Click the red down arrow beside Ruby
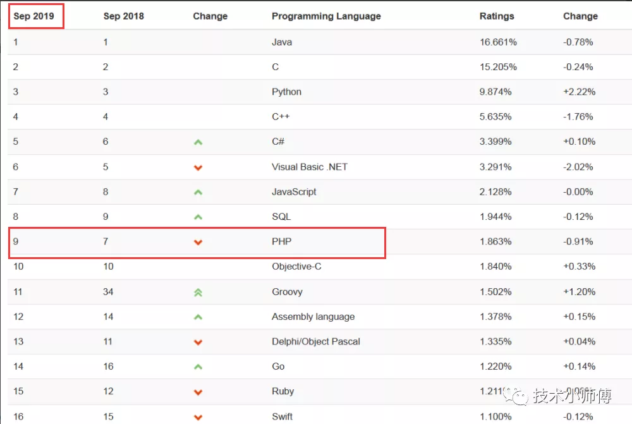 pos(198,392)
